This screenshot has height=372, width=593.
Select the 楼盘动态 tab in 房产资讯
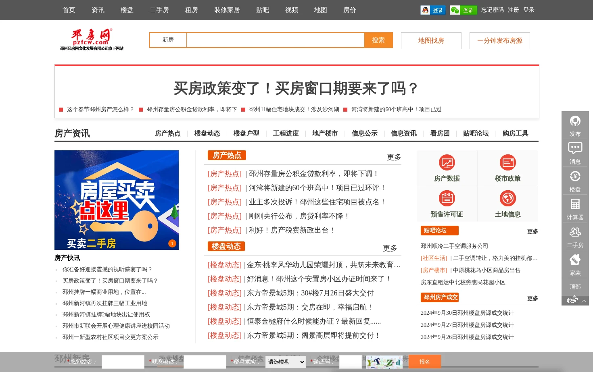point(207,133)
